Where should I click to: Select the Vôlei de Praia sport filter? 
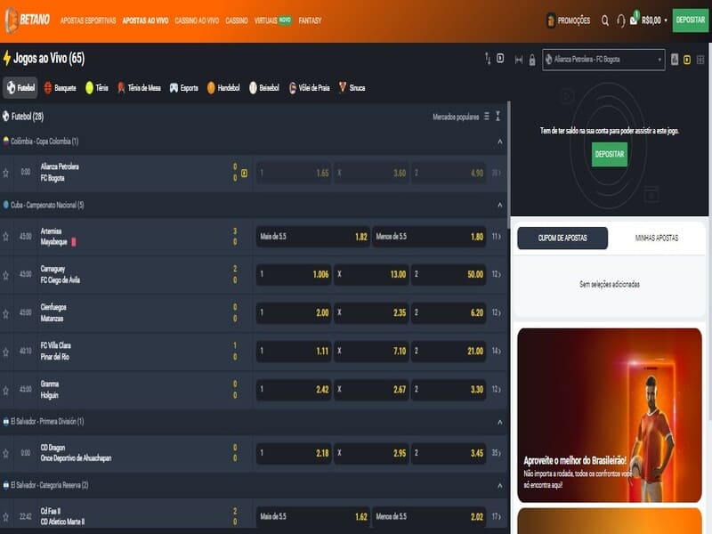309,87
